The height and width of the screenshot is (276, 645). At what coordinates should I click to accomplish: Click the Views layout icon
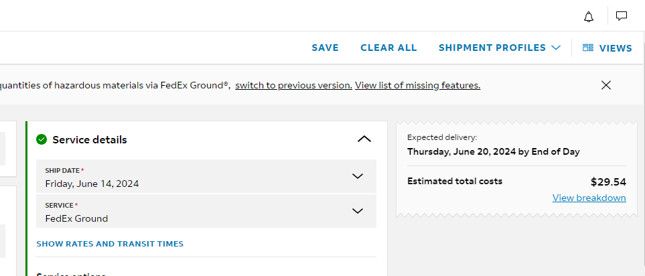(x=588, y=48)
